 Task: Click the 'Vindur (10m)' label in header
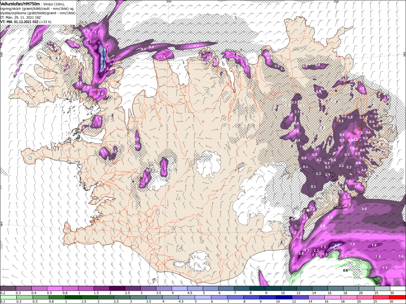click(54, 4)
